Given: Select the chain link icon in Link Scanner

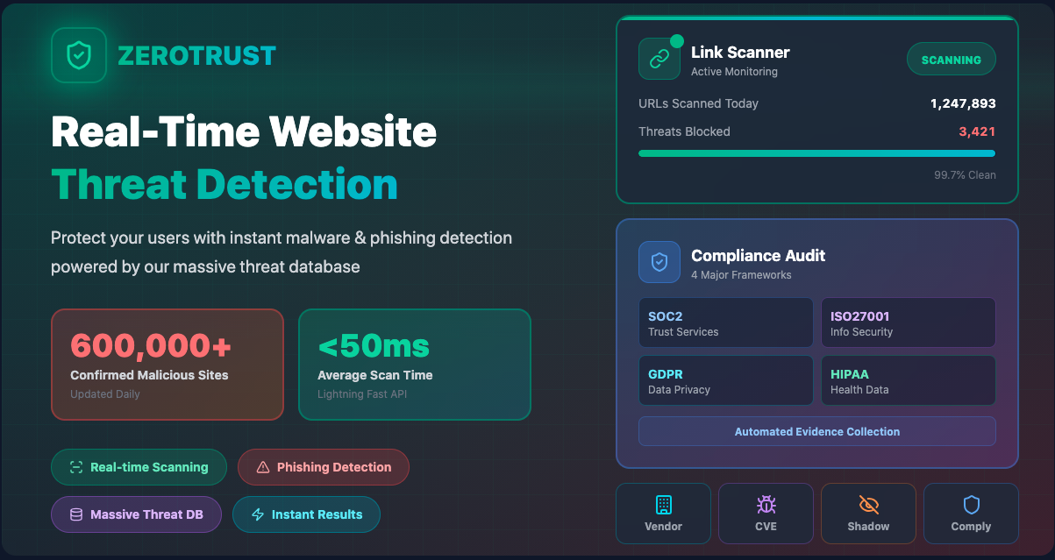Looking at the screenshot, I should tap(659, 58).
